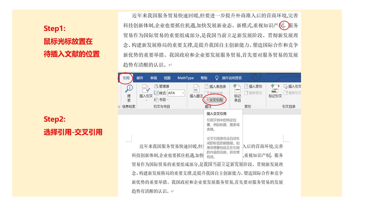The width and height of the screenshot is (373, 210).
Task: Click the 标记条目 mark entry icon
Action: pyautogui.click(x=237, y=89)
